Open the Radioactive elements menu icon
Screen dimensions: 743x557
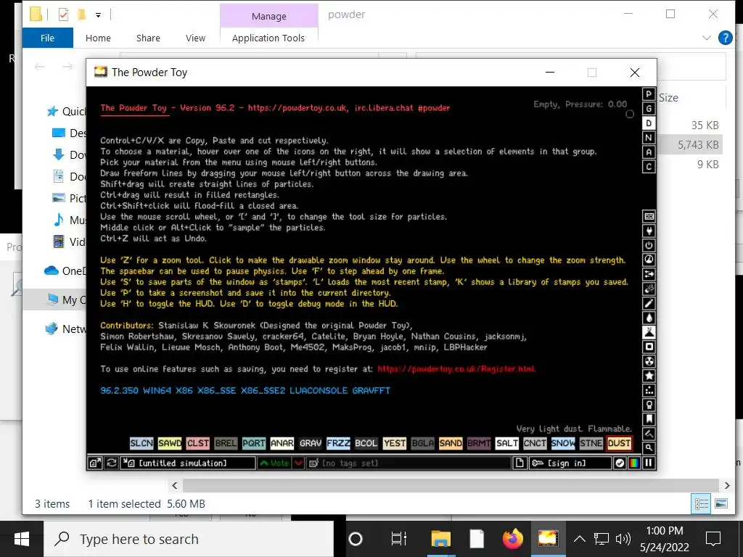[649, 361]
